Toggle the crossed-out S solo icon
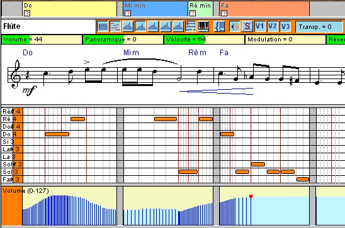 [x=247, y=26]
